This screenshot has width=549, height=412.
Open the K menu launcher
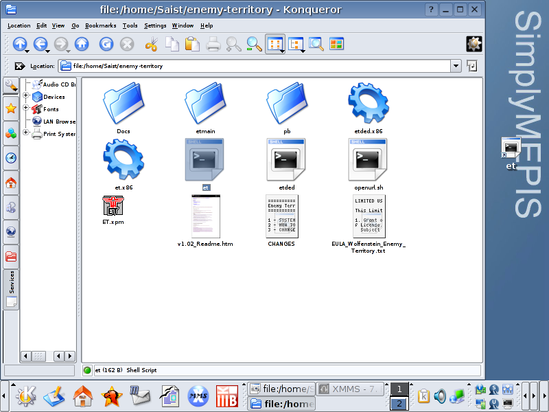(26, 396)
